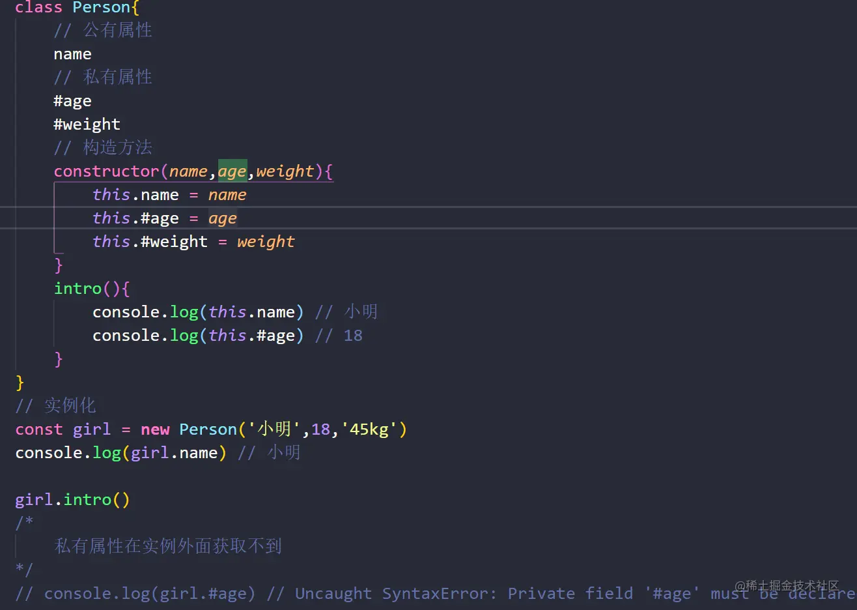Click the 'new' keyword

155,429
